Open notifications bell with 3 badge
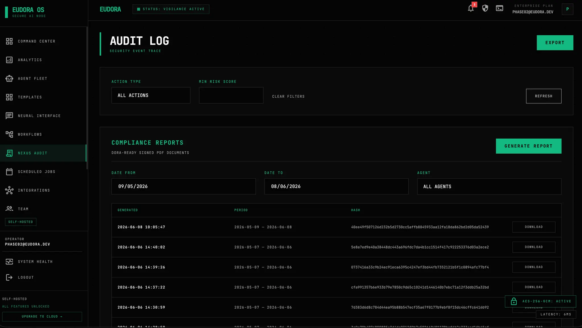Screen dimensions: 582x328 (x=471, y=8)
